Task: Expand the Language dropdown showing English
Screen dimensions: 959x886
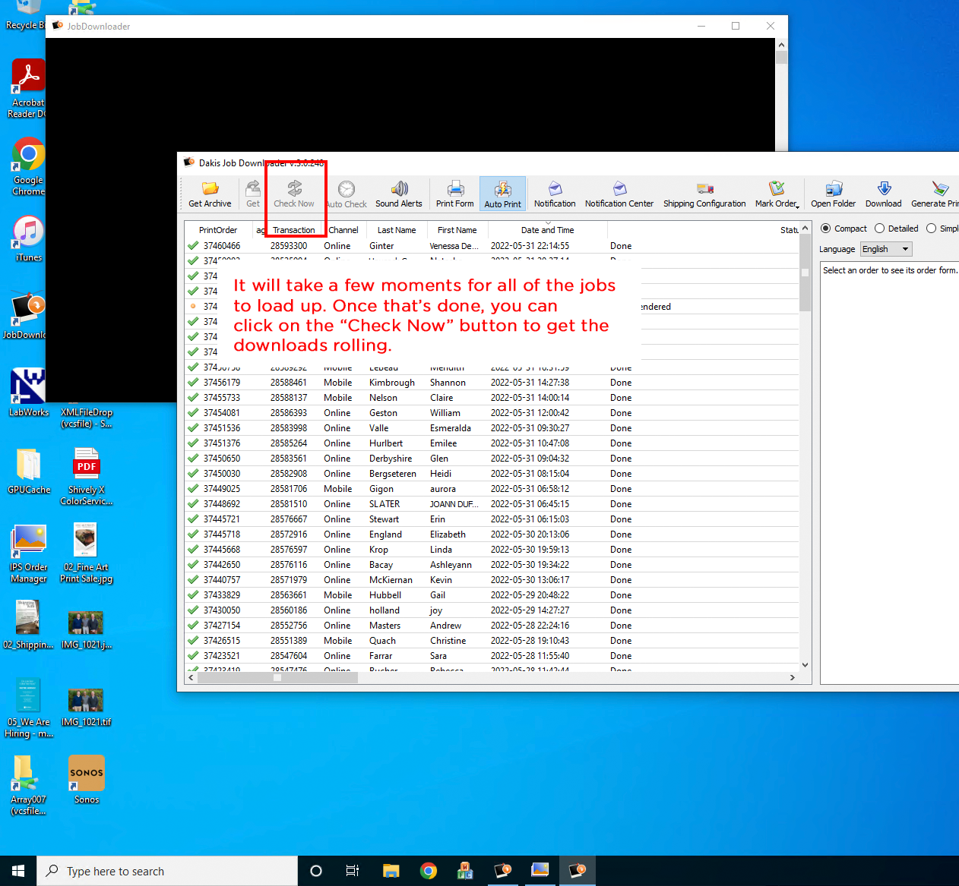Action: click(x=885, y=249)
